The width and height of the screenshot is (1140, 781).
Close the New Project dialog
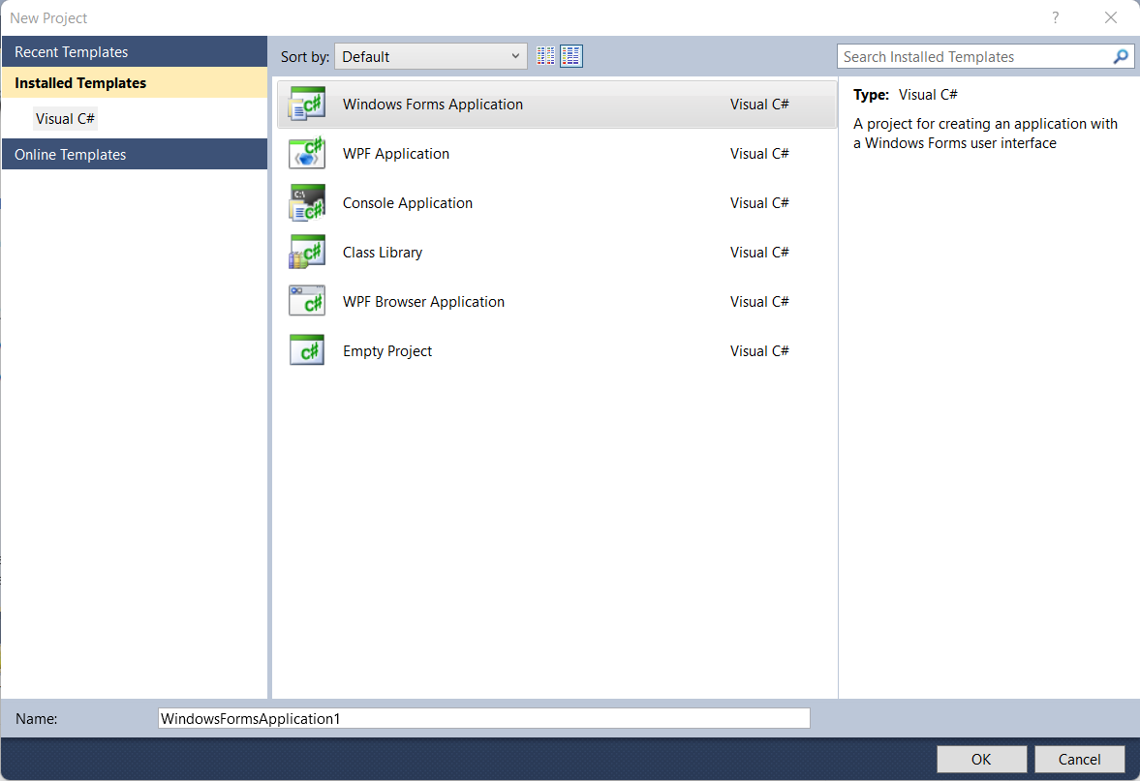tap(1111, 17)
